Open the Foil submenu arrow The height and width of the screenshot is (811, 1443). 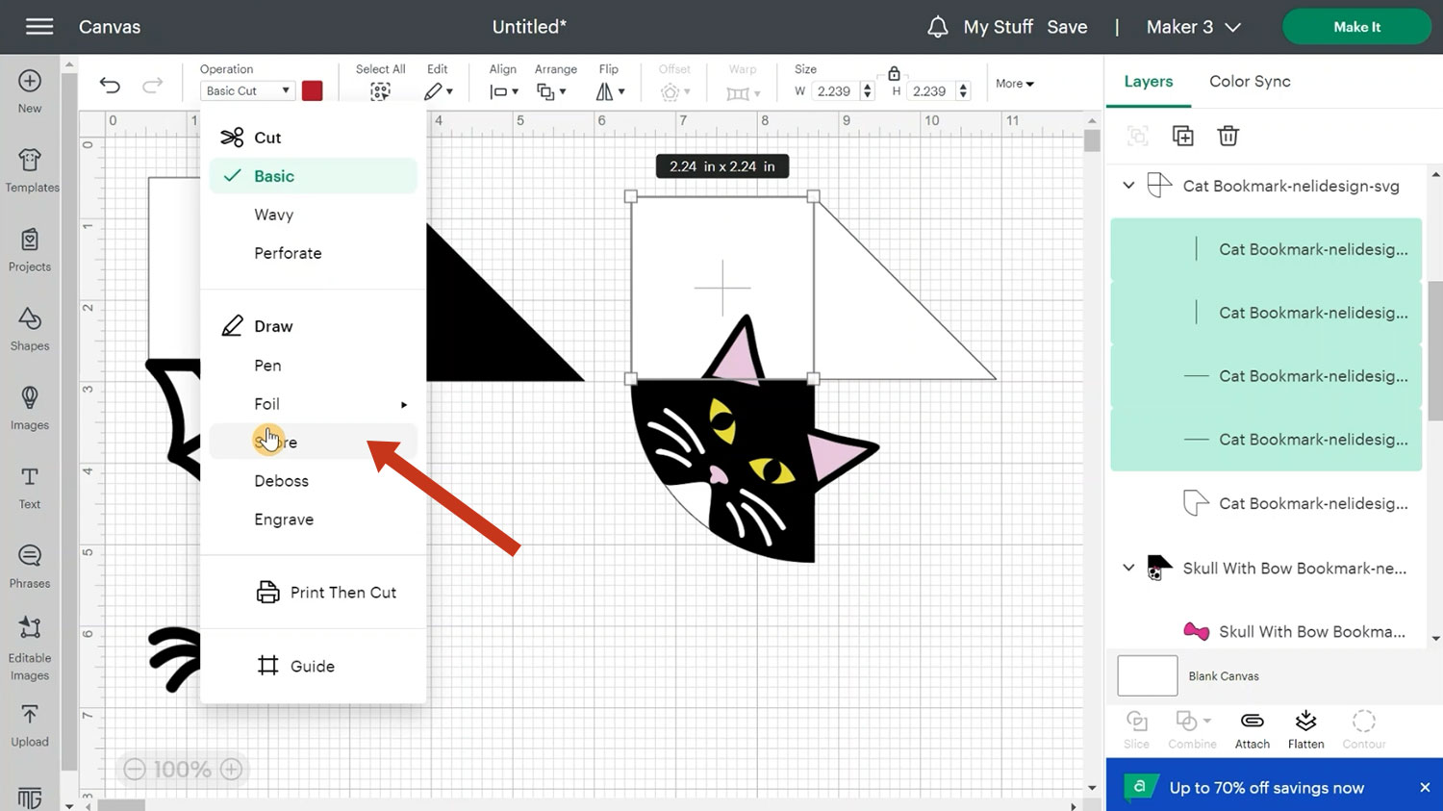point(404,405)
